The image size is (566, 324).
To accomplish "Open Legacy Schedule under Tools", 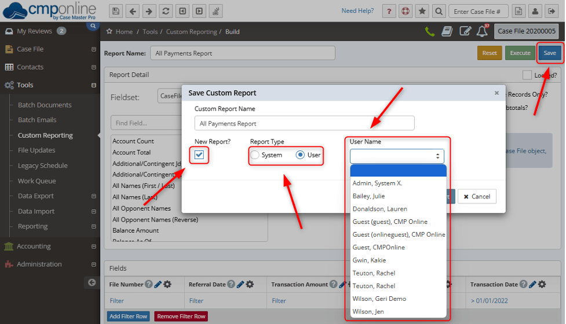I will 43,166.
